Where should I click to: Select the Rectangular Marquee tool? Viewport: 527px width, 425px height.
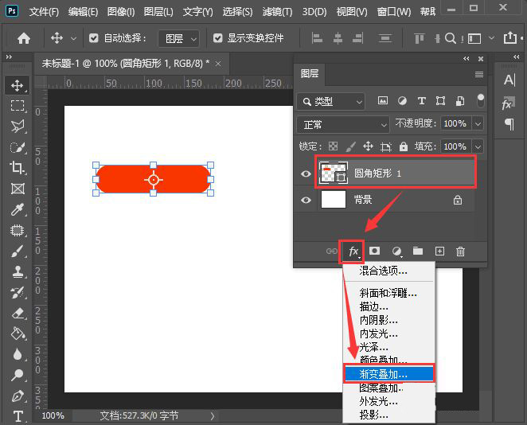click(18, 106)
